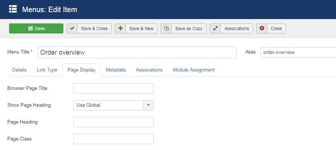Go to the Module Assignment tab
336x150 pixels.
[194, 70]
